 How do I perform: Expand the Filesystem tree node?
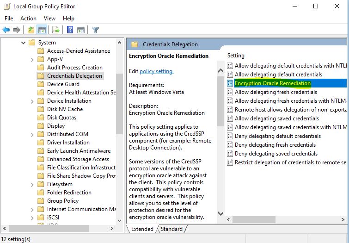(32, 185)
